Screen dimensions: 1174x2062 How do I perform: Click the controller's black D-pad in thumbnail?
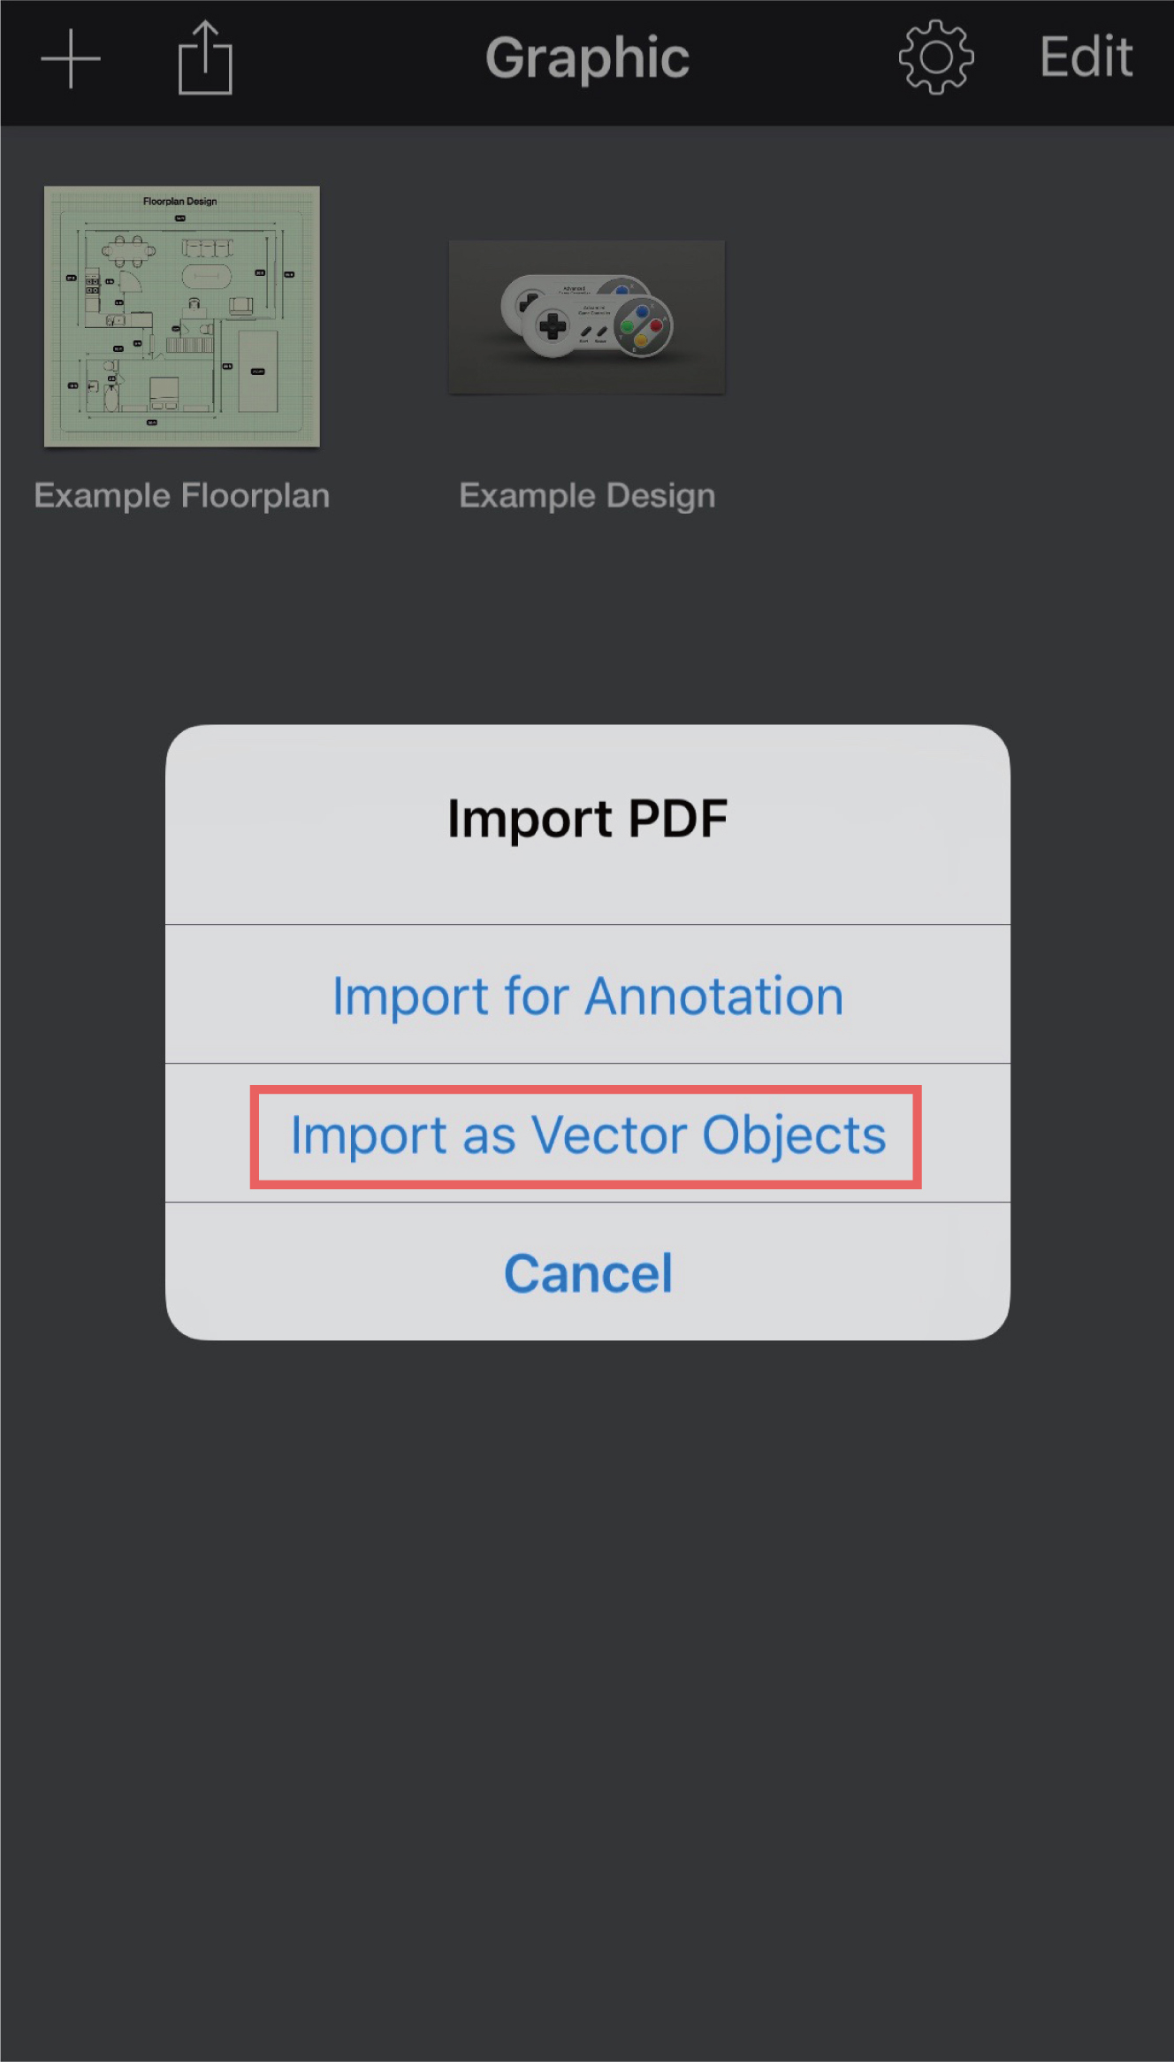coord(553,325)
